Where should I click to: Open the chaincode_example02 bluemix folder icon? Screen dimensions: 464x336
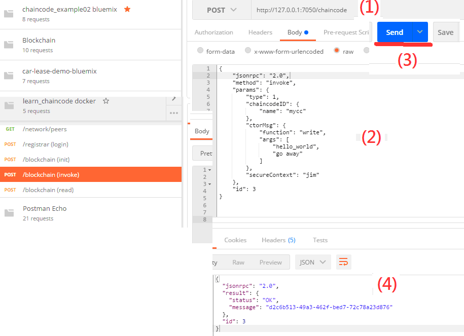(9, 14)
